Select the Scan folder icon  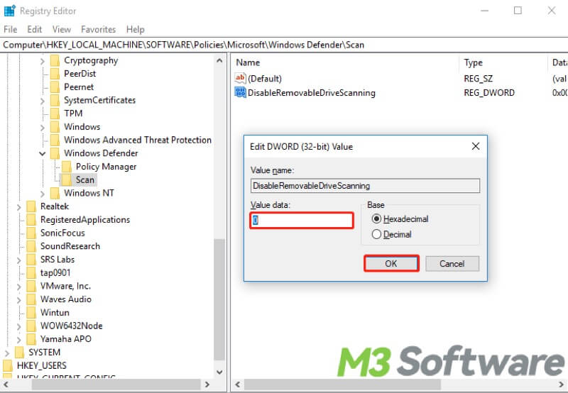[x=67, y=180]
